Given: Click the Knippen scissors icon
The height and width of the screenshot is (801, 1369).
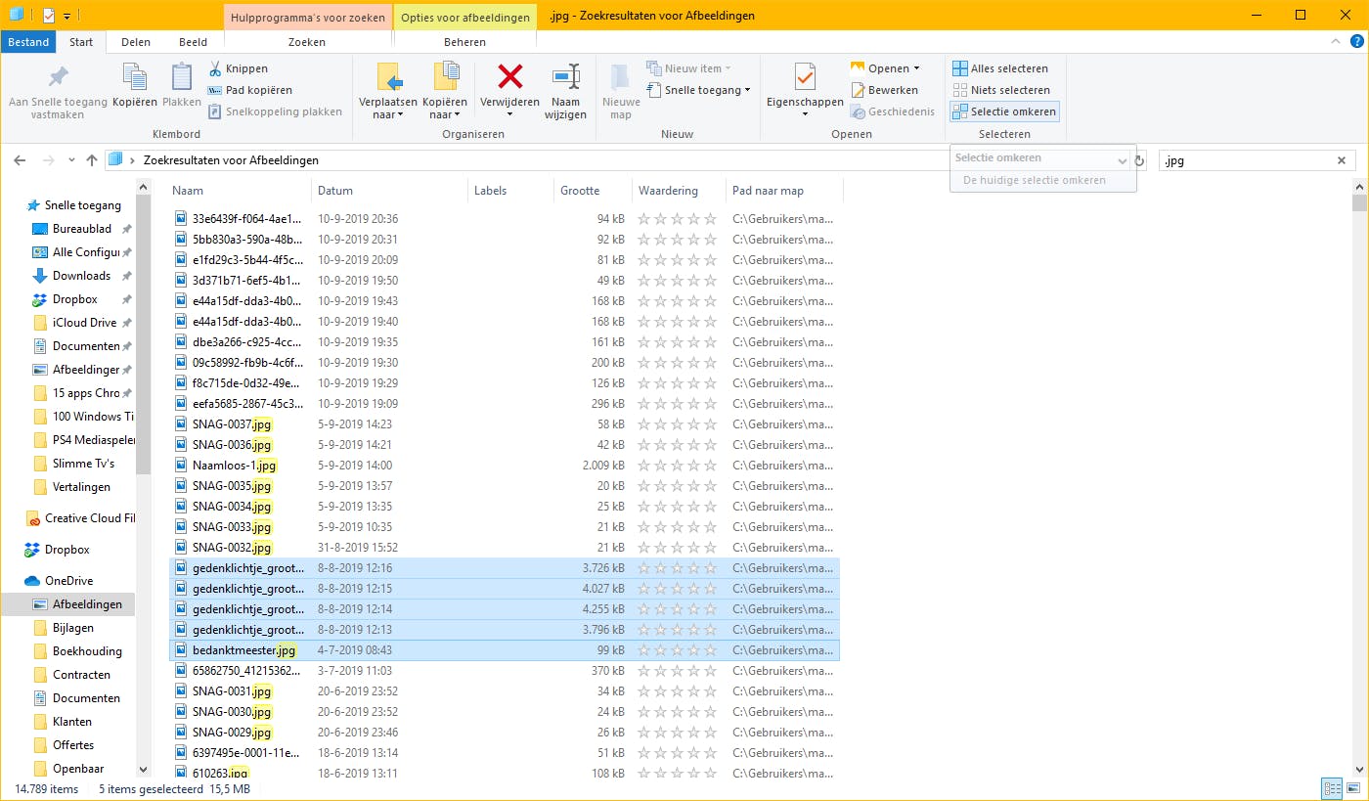Looking at the screenshot, I should pos(215,68).
